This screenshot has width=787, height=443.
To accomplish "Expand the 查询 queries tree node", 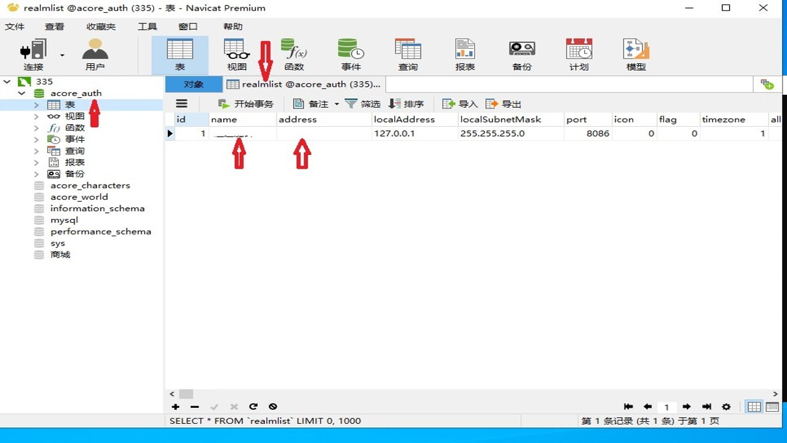I will (x=36, y=151).
